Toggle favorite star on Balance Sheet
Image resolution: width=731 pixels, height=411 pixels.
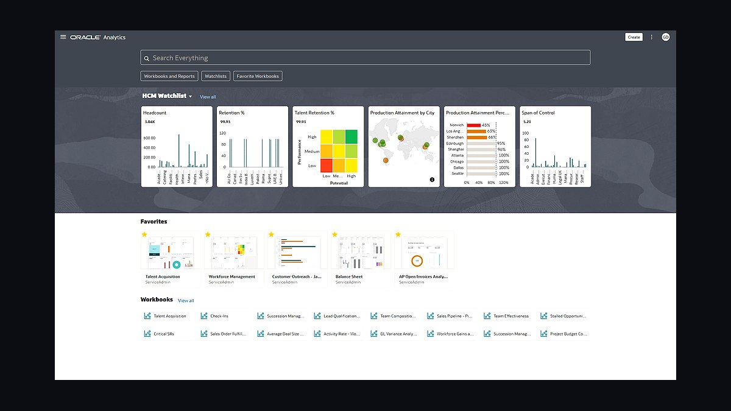pyautogui.click(x=334, y=234)
